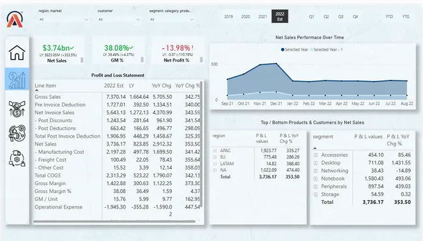
Task: Switch to YTD view
Action: pos(389,16)
